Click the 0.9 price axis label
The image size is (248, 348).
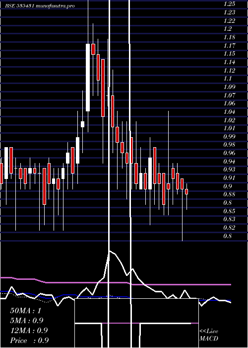228,186
